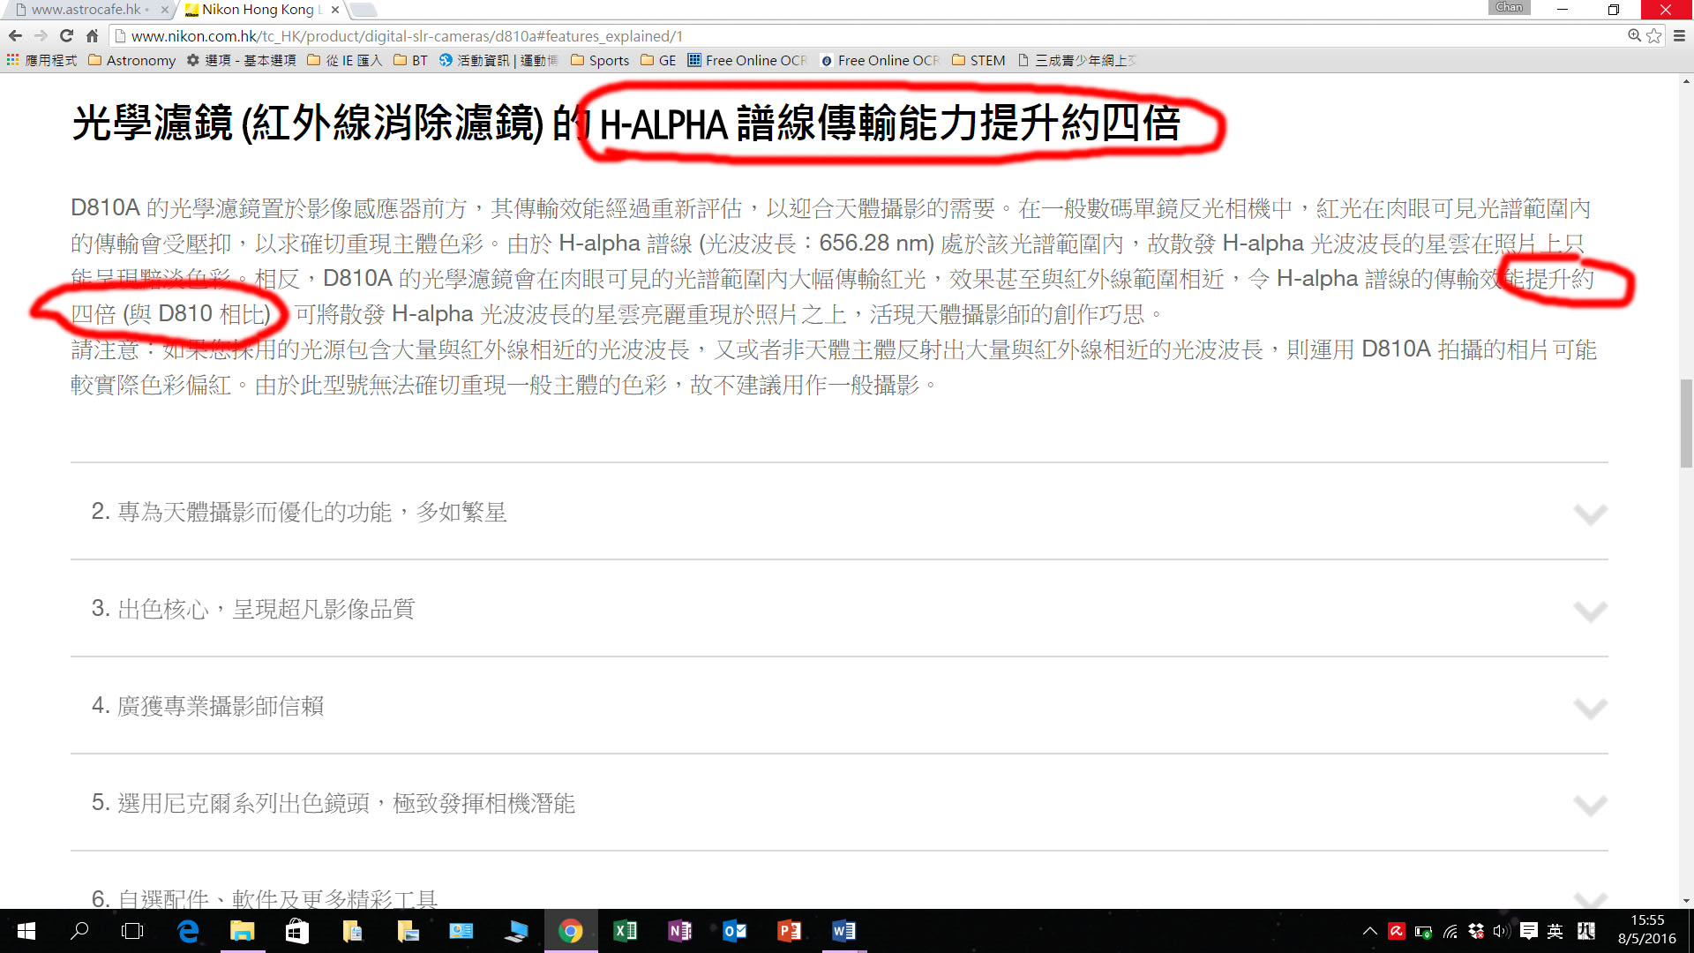The width and height of the screenshot is (1694, 953).
Task: Open the Sports bookmarks folder
Action: tap(600, 60)
